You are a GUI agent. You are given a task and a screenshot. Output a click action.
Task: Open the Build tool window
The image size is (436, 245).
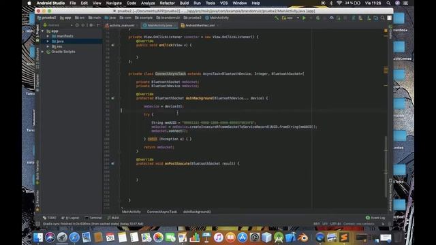pos(113,218)
